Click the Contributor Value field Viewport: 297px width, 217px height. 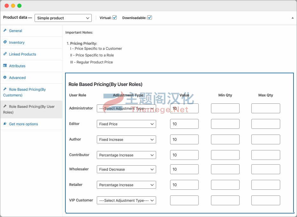click(x=184, y=155)
